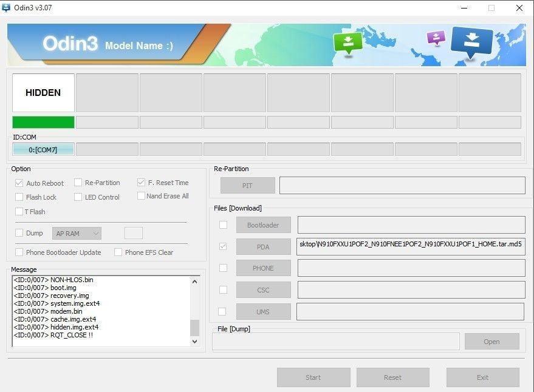Click the green progress bar under HIDDEN

pos(43,122)
